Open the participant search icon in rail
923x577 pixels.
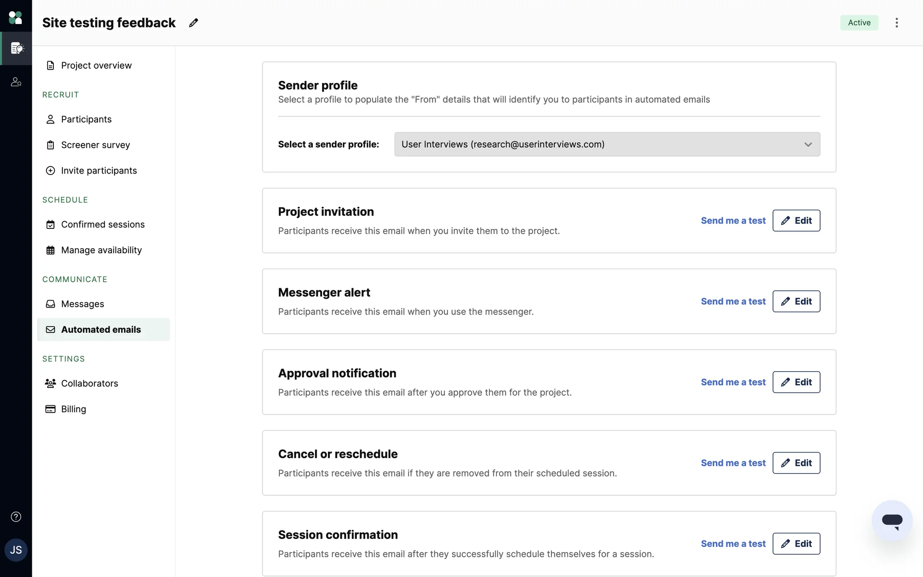[16, 82]
